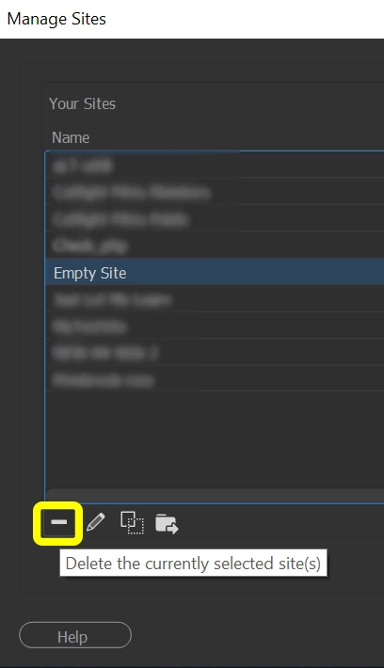Select the blurred site directly below Empty Site

(215, 299)
